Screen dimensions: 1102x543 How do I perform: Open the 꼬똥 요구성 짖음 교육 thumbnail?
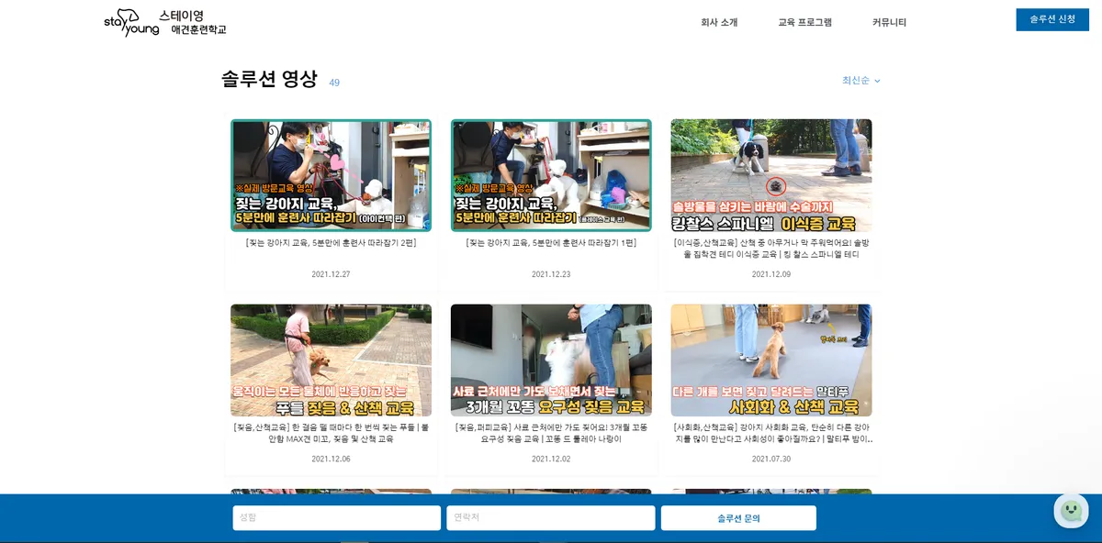tap(551, 360)
